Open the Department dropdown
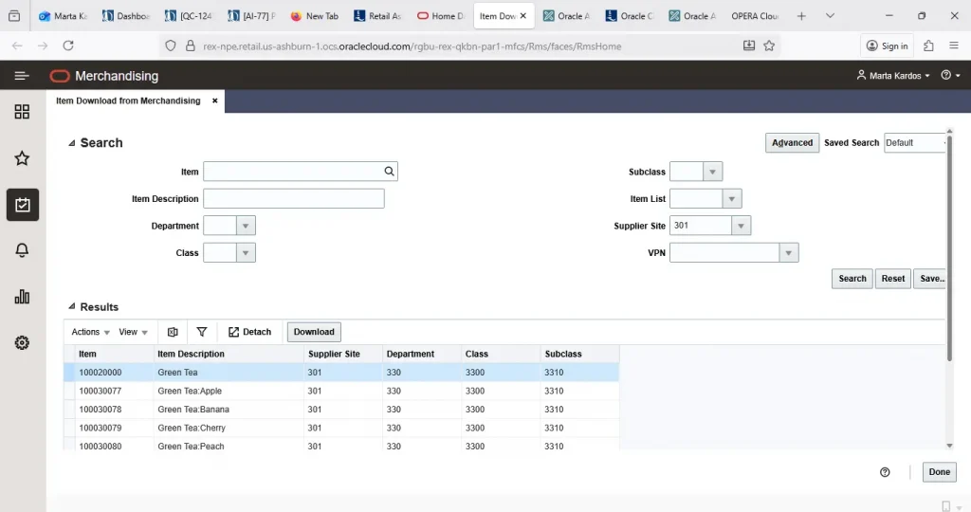The width and height of the screenshot is (971, 512). click(245, 227)
